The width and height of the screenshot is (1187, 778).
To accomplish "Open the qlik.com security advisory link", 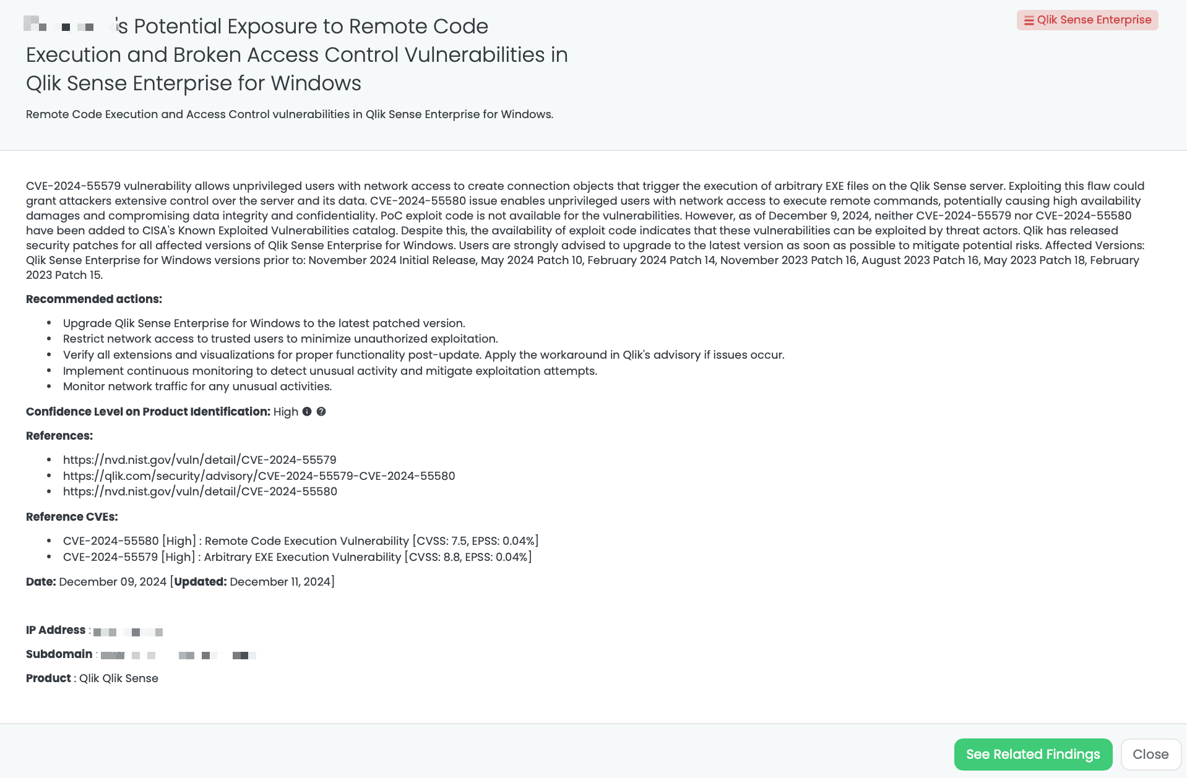I will 259,476.
